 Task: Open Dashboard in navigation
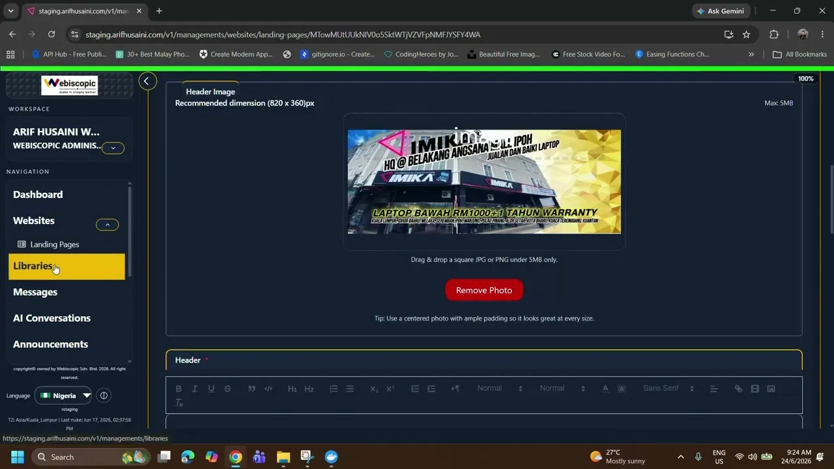click(x=38, y=194)
